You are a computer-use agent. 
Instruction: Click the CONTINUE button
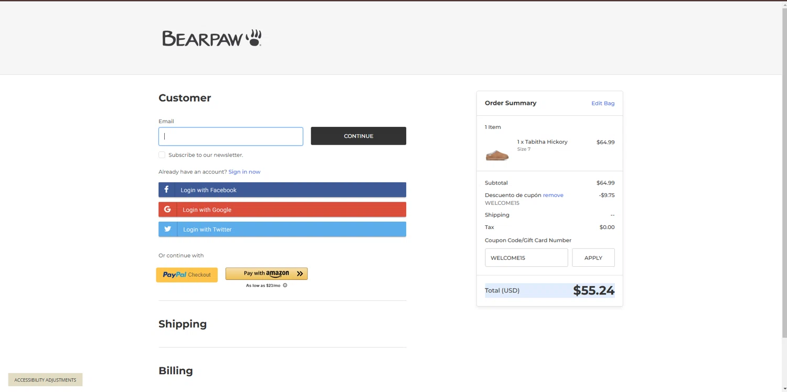coord(358,136)
